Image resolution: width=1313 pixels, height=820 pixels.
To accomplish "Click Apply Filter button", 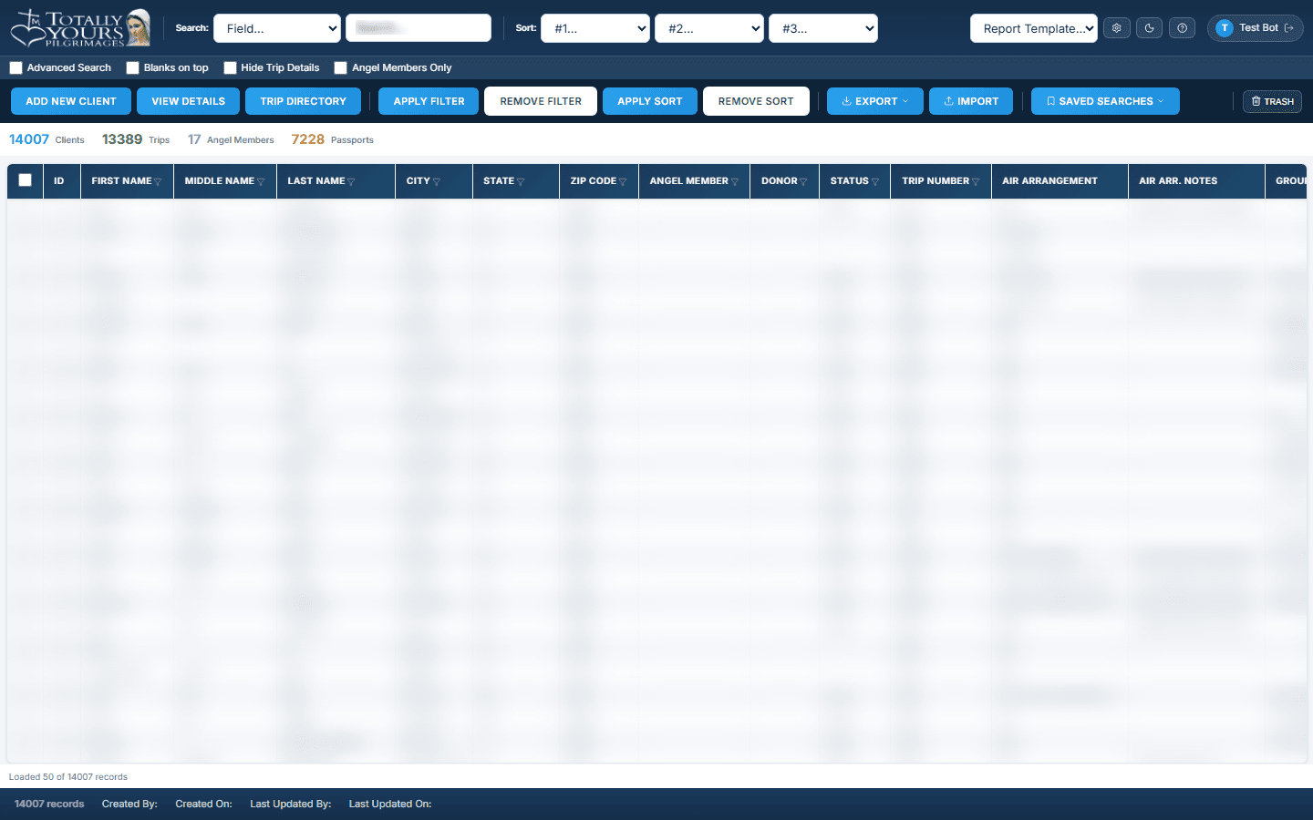I will tap(429, 101).
